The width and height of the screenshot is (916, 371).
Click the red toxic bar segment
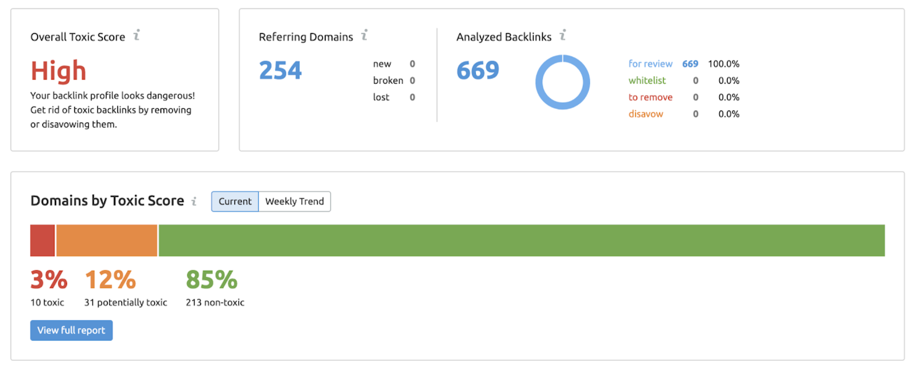pyautogui.click(x=42, y=240)
